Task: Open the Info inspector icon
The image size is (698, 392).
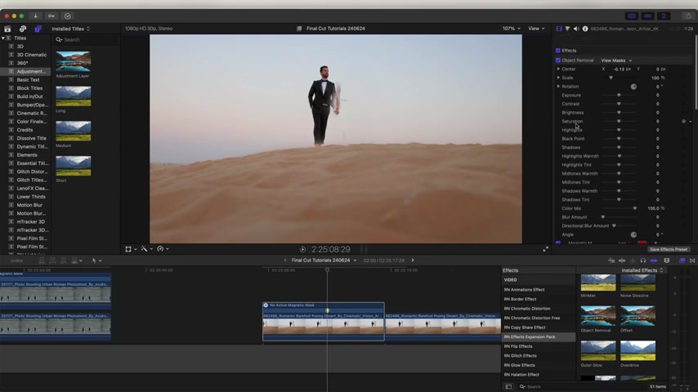Action: click(585, 29)
